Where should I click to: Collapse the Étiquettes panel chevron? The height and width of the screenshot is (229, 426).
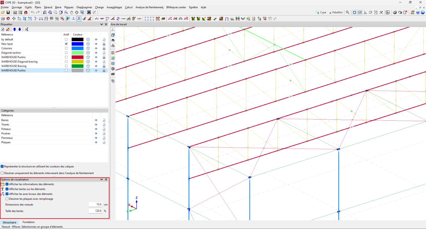tap(102, 24)
